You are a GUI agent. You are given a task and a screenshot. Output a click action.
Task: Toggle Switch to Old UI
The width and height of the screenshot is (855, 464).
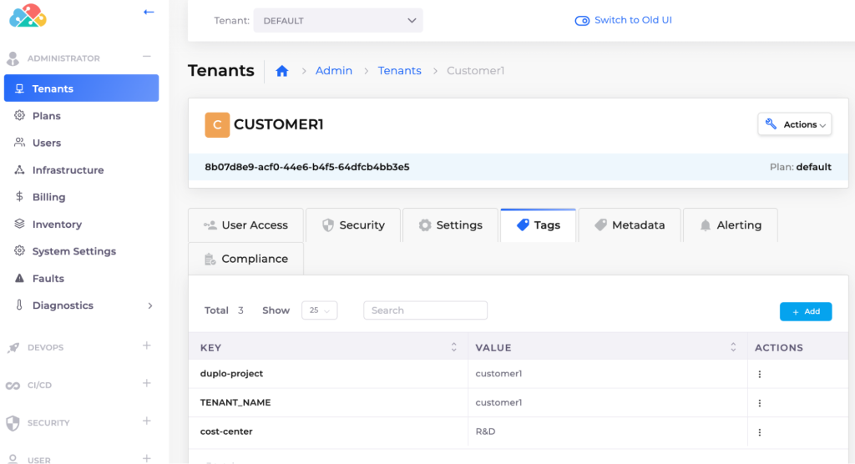(583, 21)
